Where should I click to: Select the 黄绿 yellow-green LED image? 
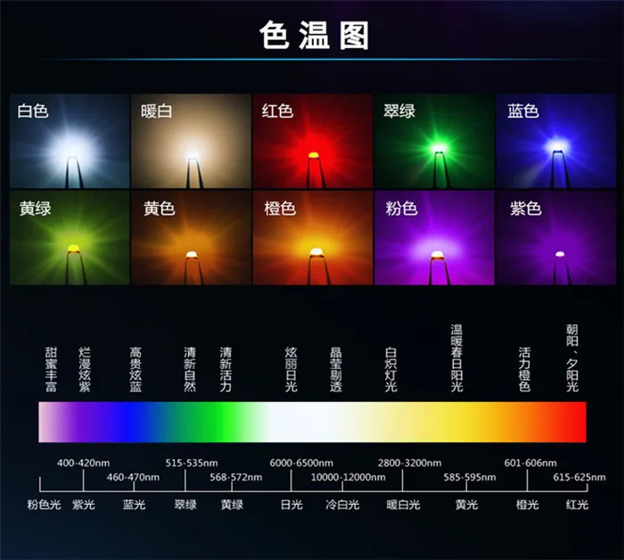pos(70,237)
